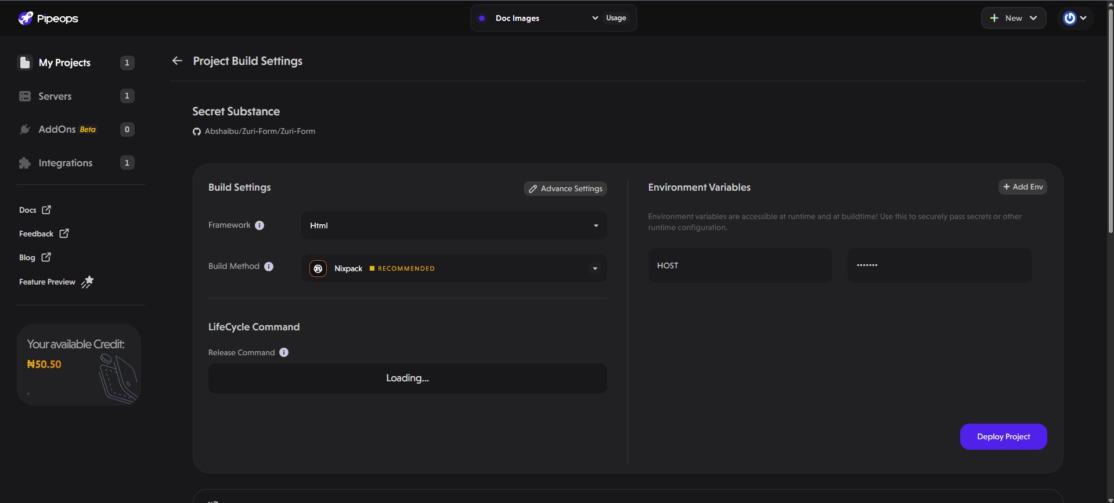
Task: Show Build Method info tooltip icon
Action: pyautogui.click(x=269, y=267)
